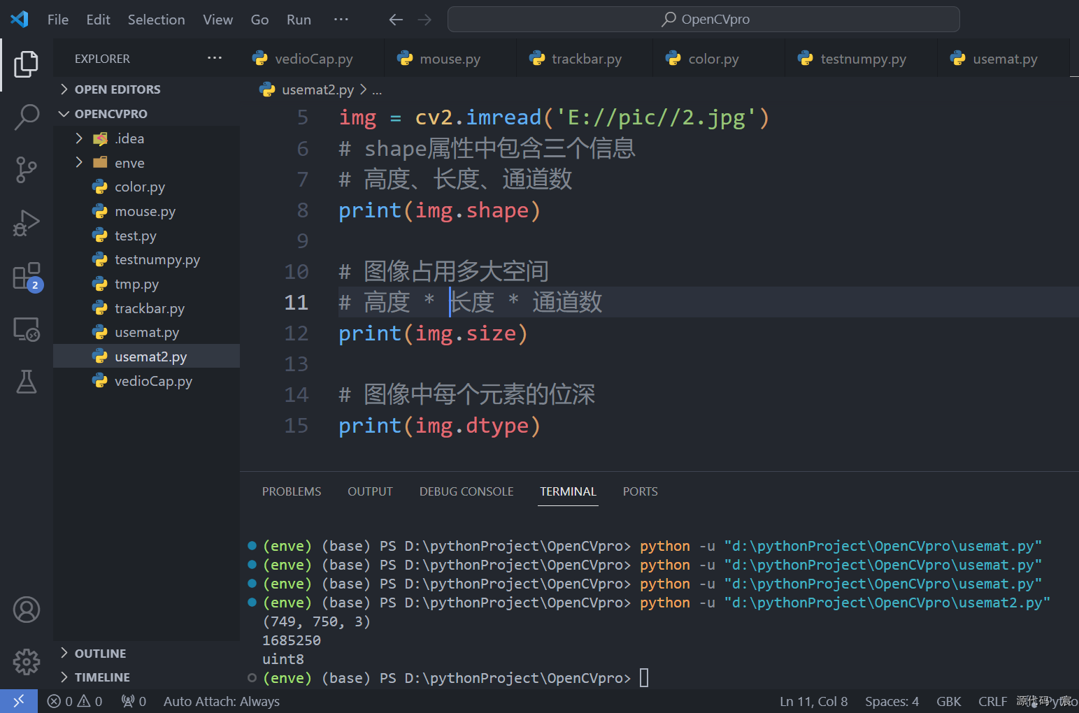1079x713 pixels.
Task: Select usemat2.py in the explorer tree
Action: (x=146, y=356)
